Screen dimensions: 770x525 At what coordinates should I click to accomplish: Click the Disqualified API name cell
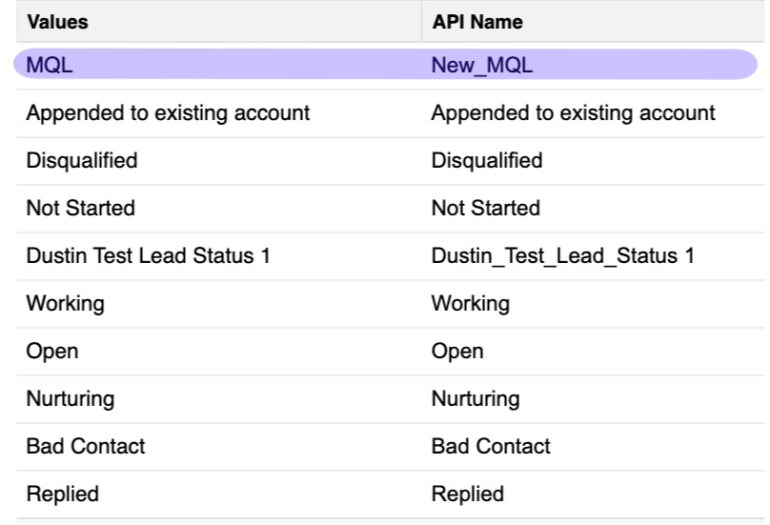pos(487,160)
